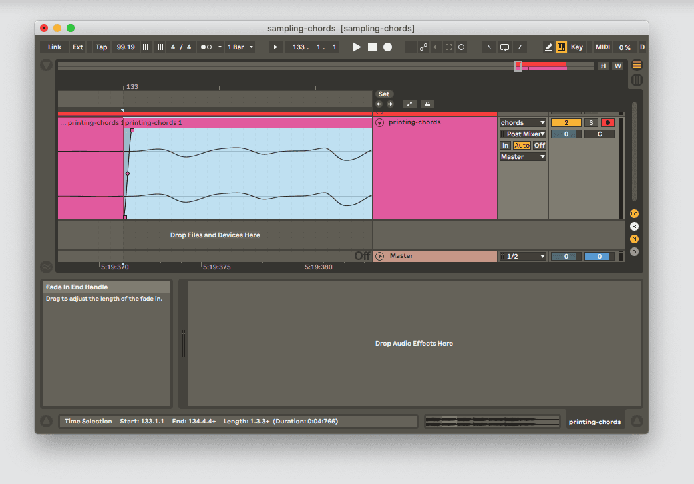Lock envelopes using the padlock icon
Viewport: 694px width, 484px height.
pos(427,104)
